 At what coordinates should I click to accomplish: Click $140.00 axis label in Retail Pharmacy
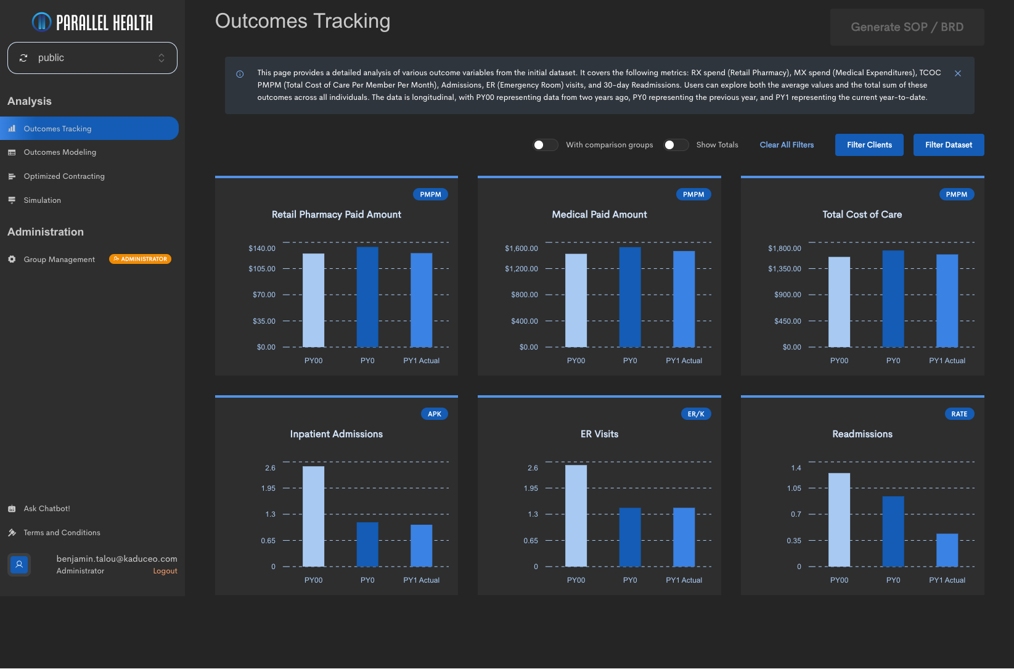[x=262, y=248]
